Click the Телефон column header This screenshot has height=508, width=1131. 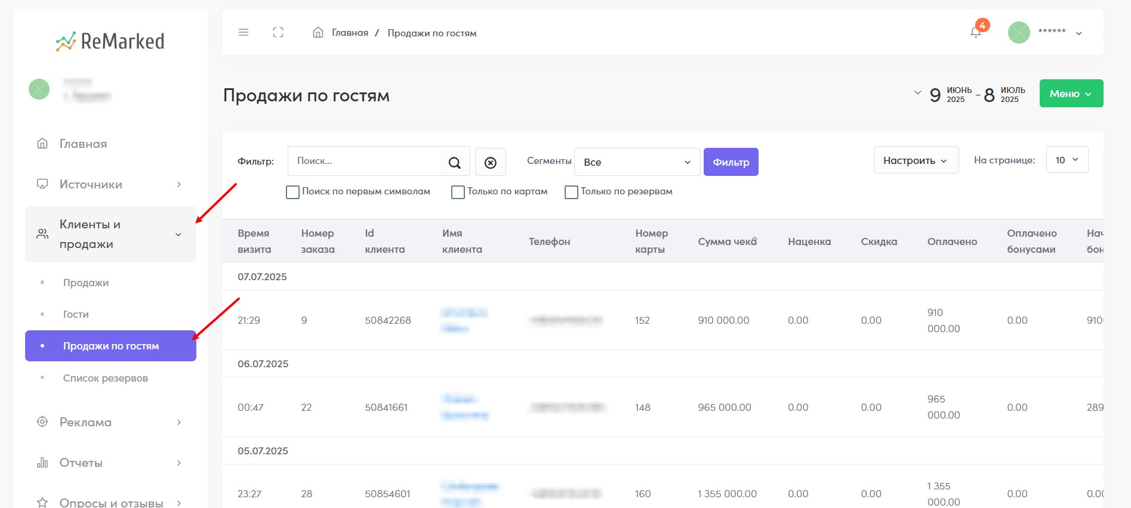click(x=549, y=241)
